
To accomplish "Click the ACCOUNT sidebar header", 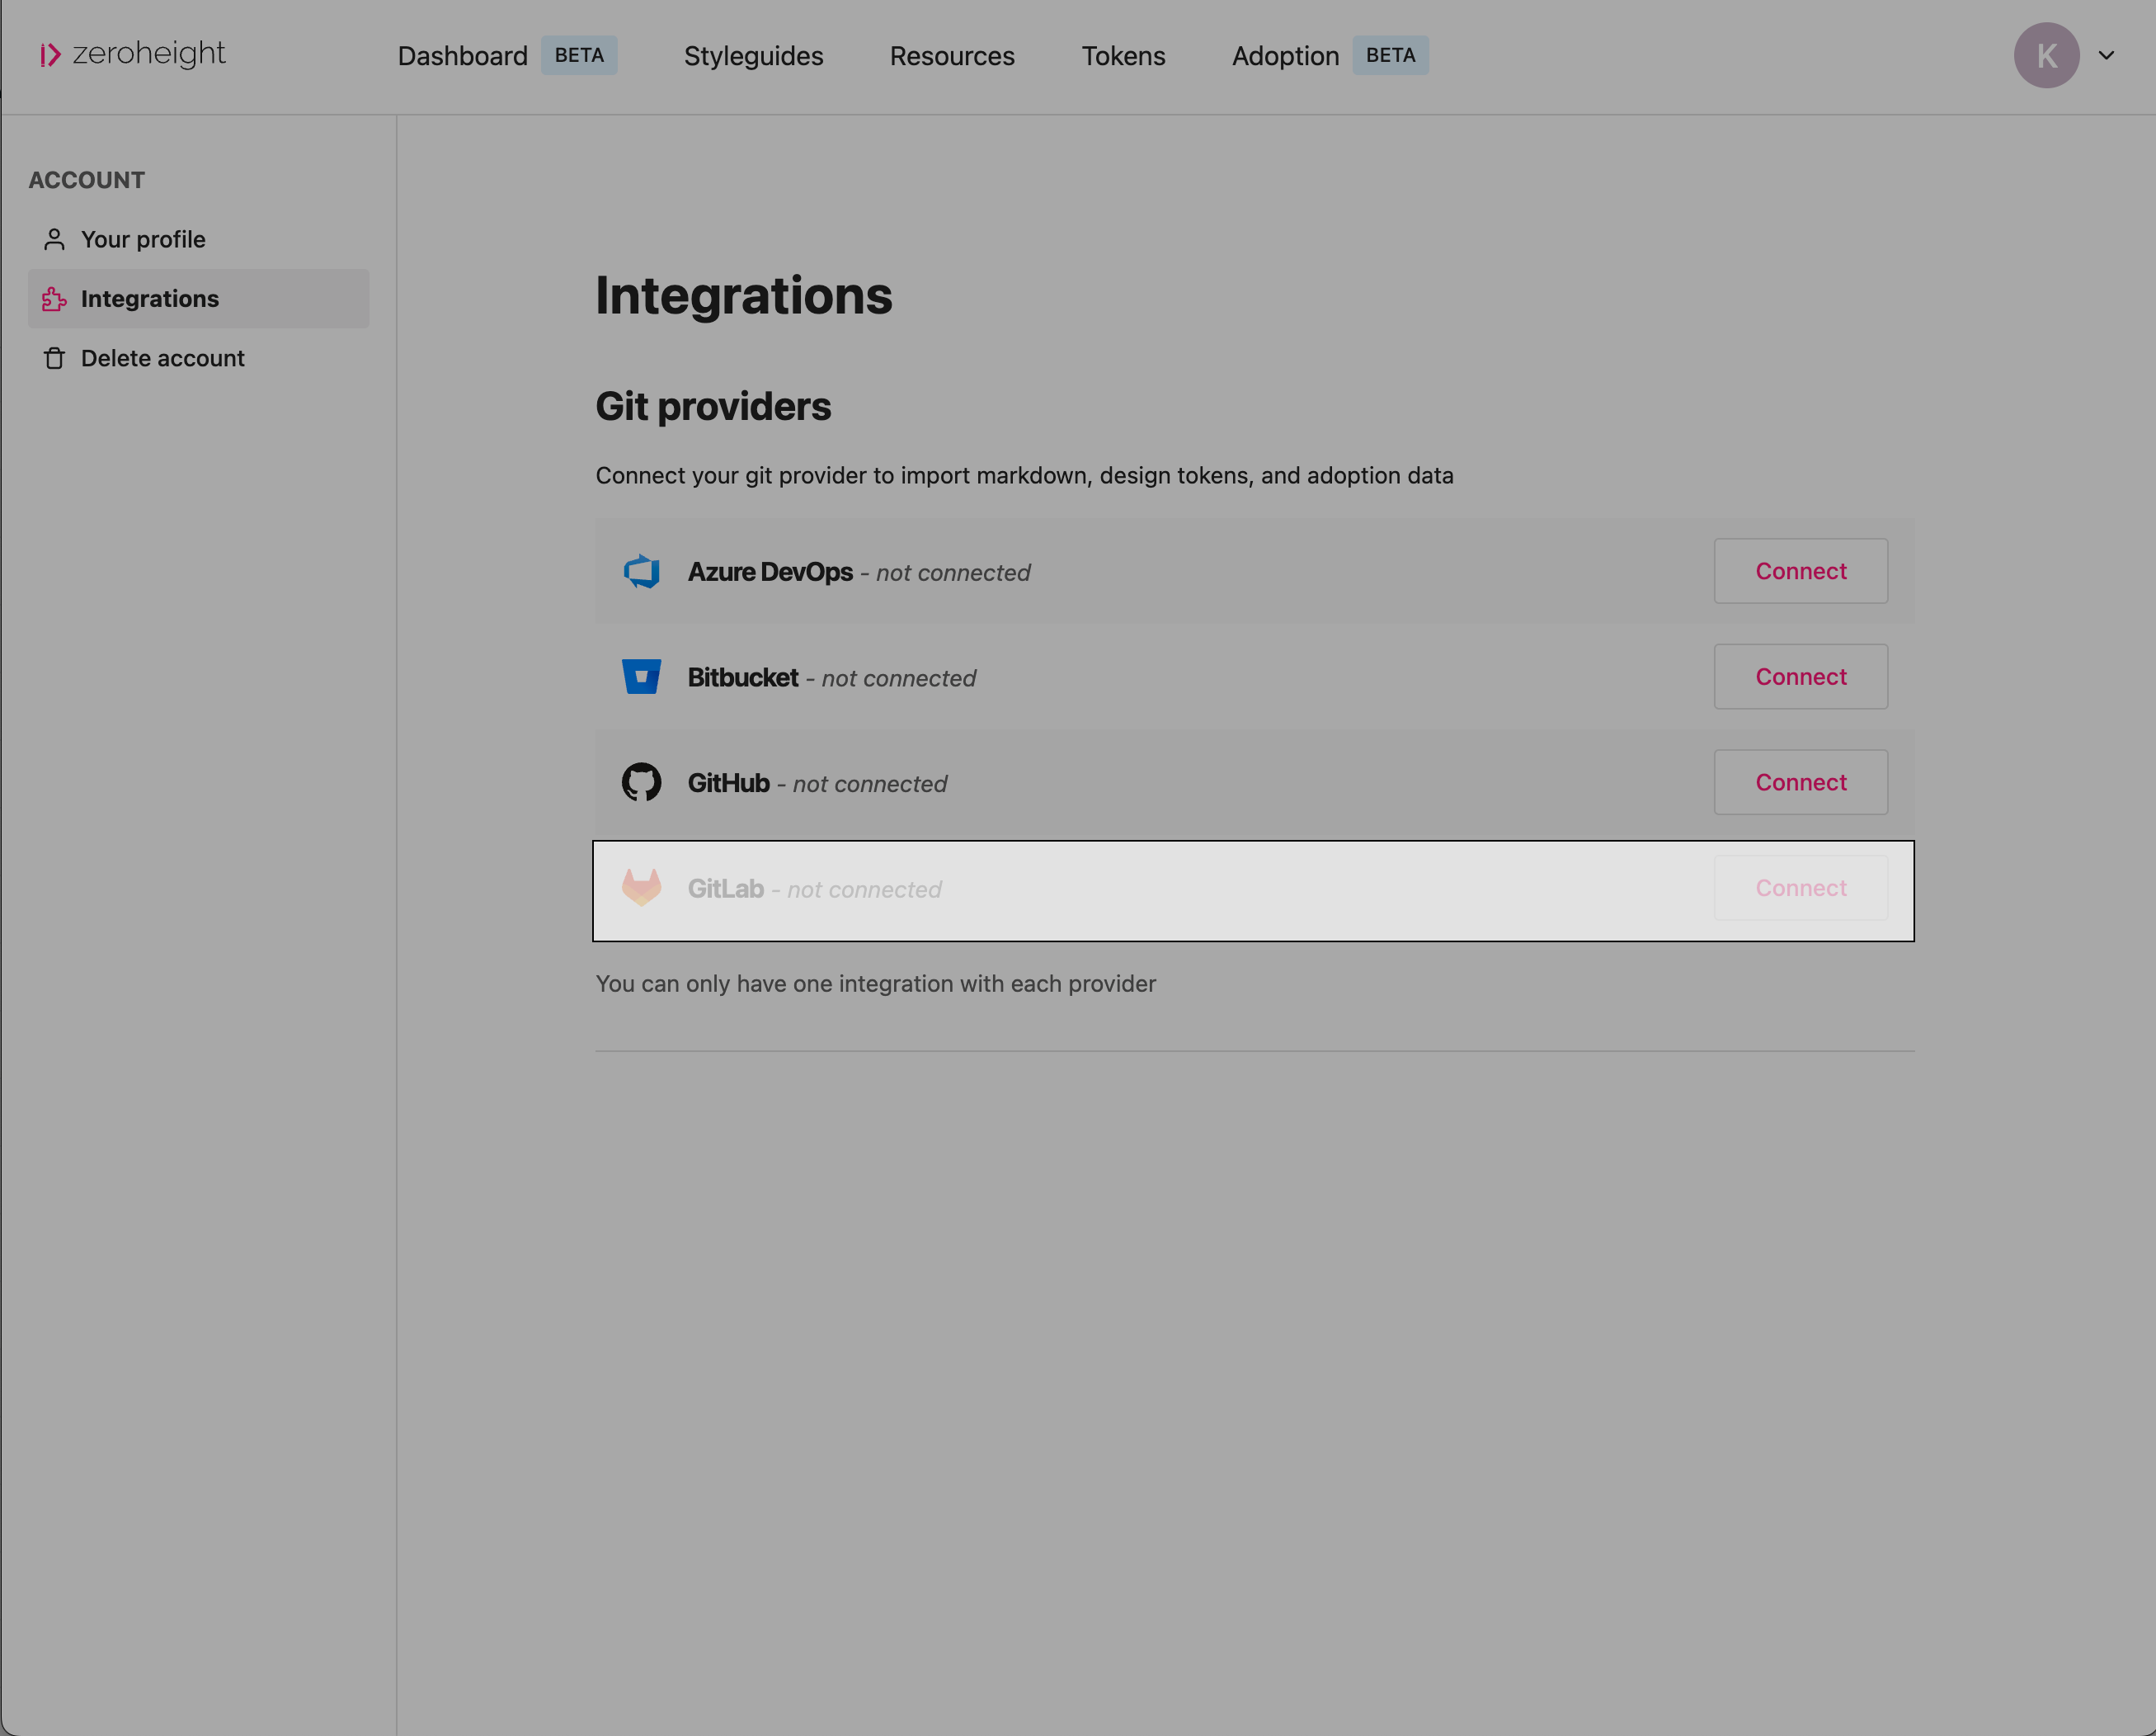I will (86, 180).
